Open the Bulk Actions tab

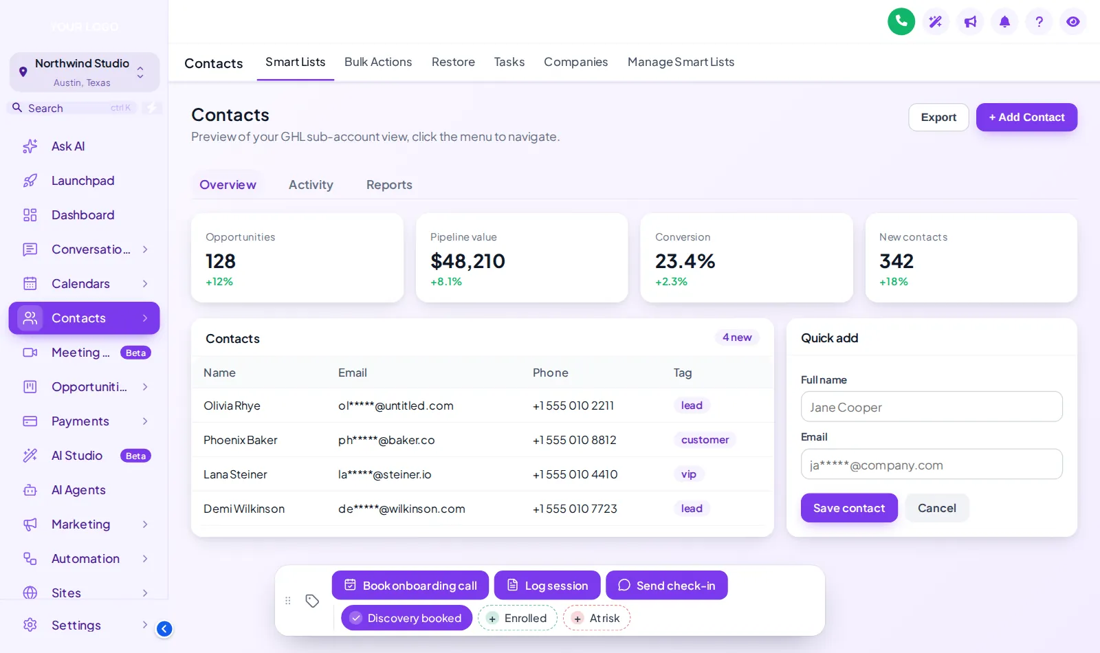coord(378,62)
